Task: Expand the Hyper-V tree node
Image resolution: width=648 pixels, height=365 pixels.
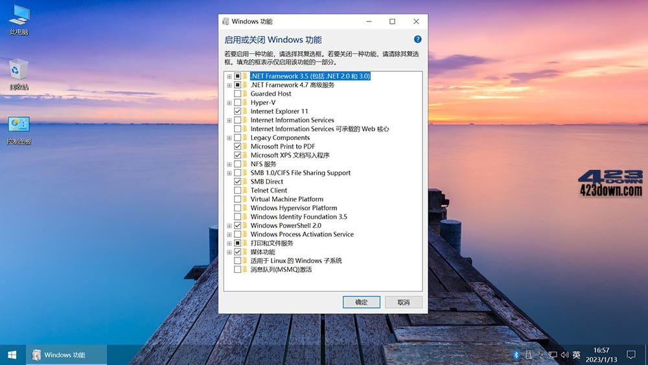Action: pos(229,102)
